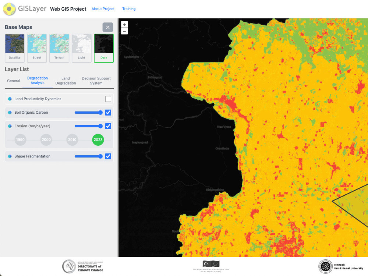The width and height of the screenshot is (368, 276).
Task: Open the Decision Support System tab
Action: pos(96,81)
